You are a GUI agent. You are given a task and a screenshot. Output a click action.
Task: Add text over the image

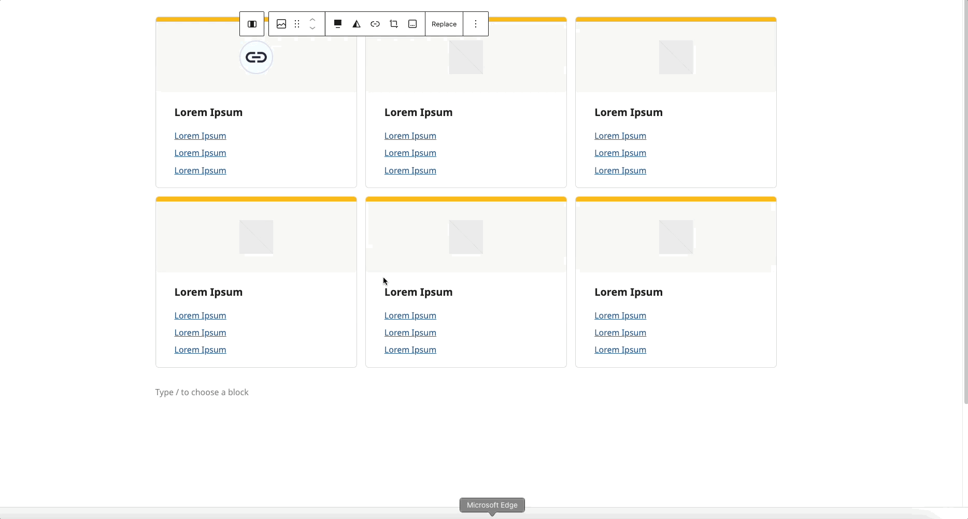(412, 24)
